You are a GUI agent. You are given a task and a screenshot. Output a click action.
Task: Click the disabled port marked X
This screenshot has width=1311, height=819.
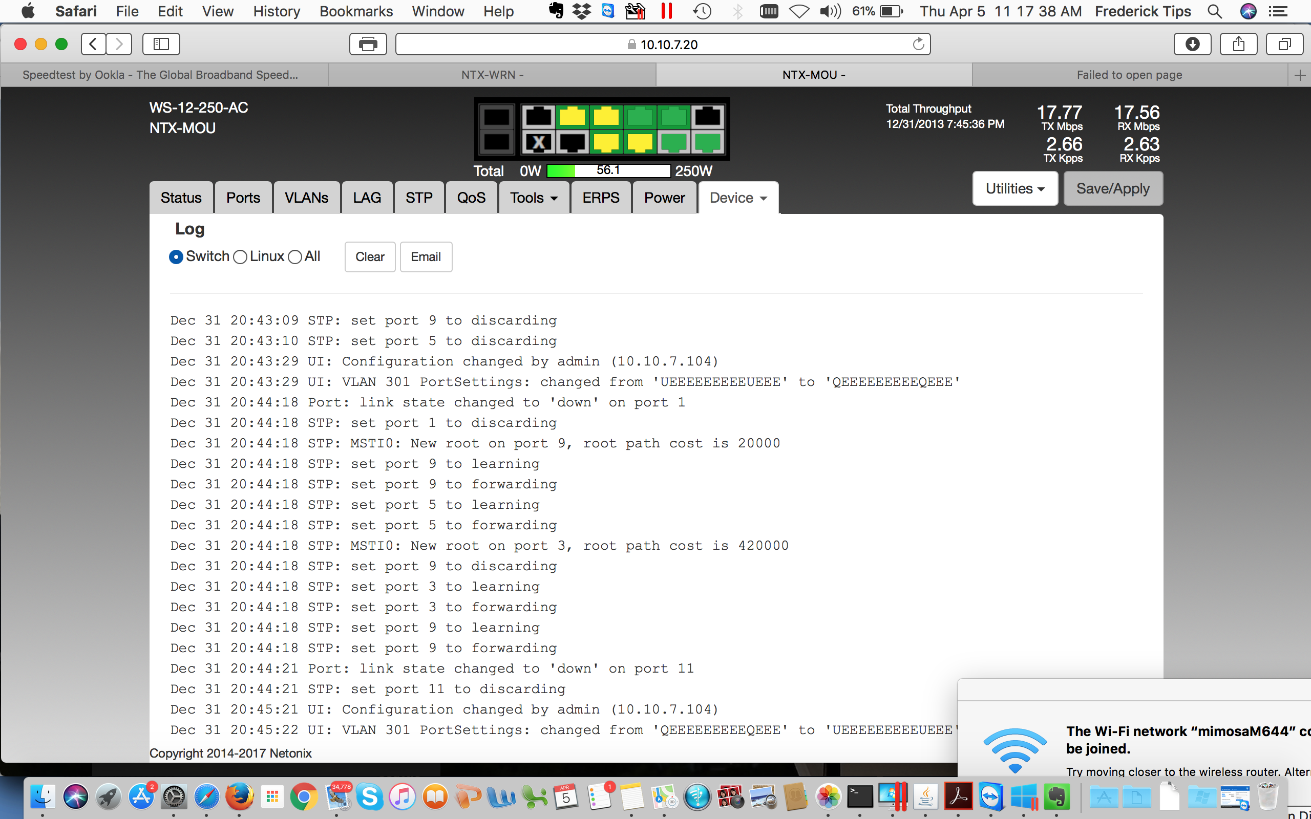538,143
